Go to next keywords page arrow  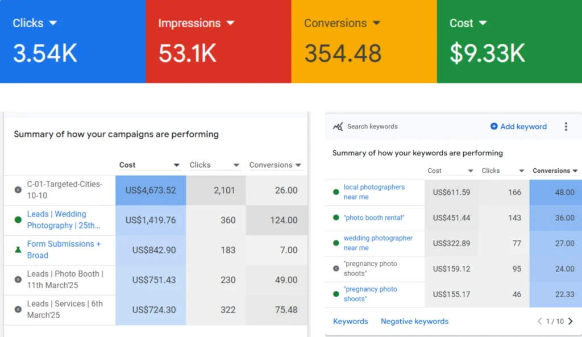[x=571, y=322]
